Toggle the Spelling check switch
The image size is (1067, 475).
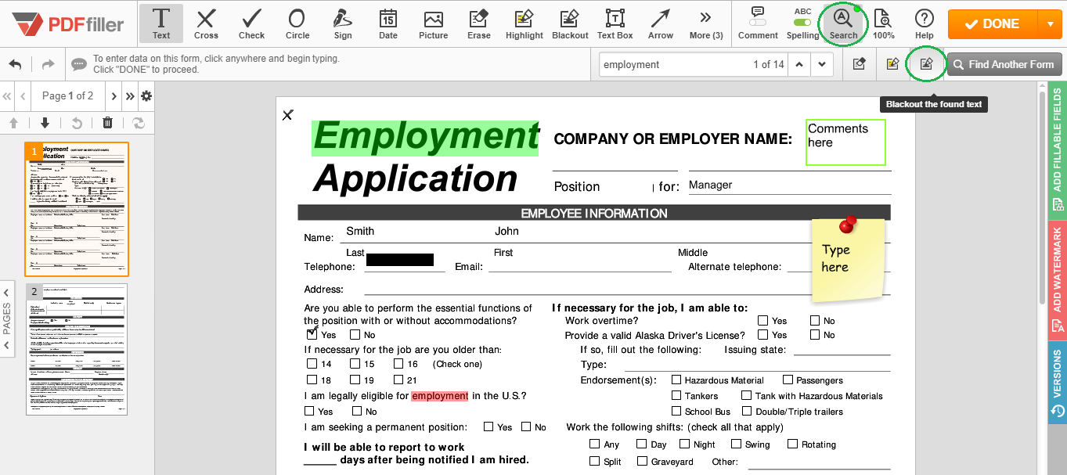pyautogui.click(x=802, y=23)
